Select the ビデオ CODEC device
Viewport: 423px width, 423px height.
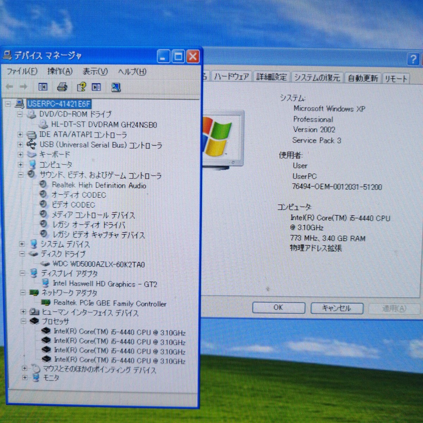coord(73,204)
